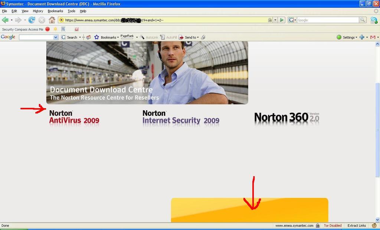This screenshot has width=380, height=230.
Task: Click the Google logo on the toolbar
Action: point(8,37)
